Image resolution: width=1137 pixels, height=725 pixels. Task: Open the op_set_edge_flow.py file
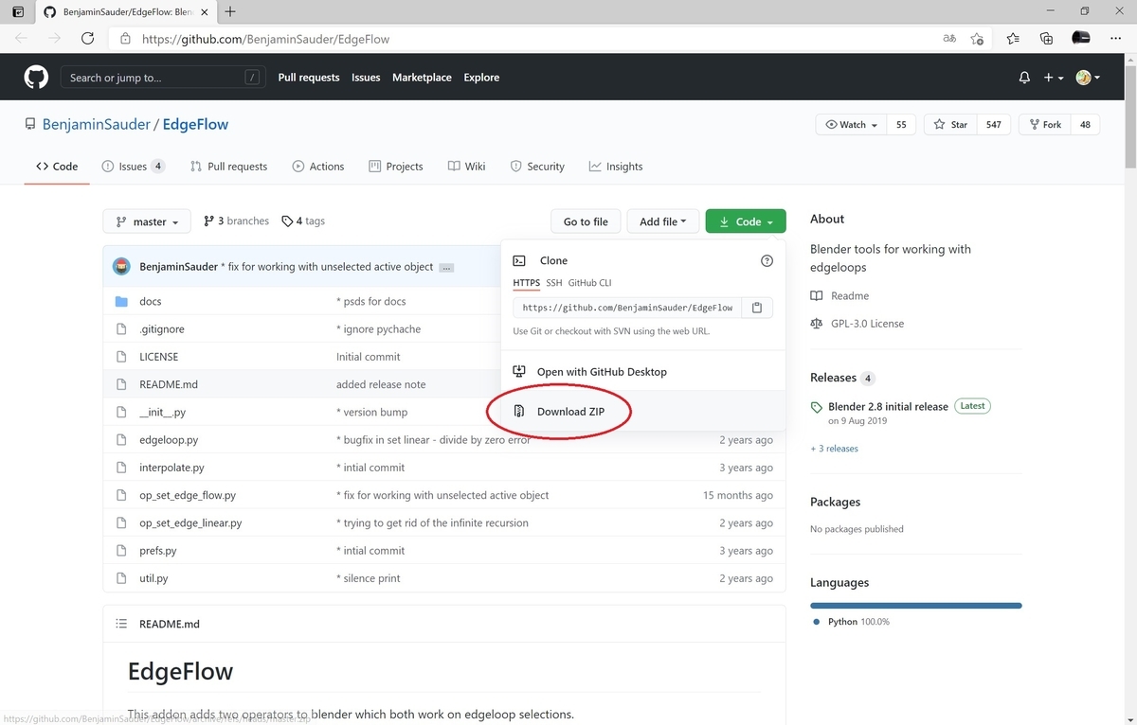[x=188, y=495]
